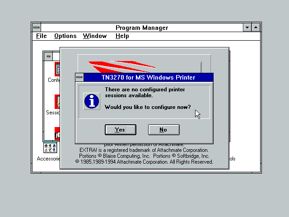
Task: Minimize the Program Manager window
Action: [247, 28]
